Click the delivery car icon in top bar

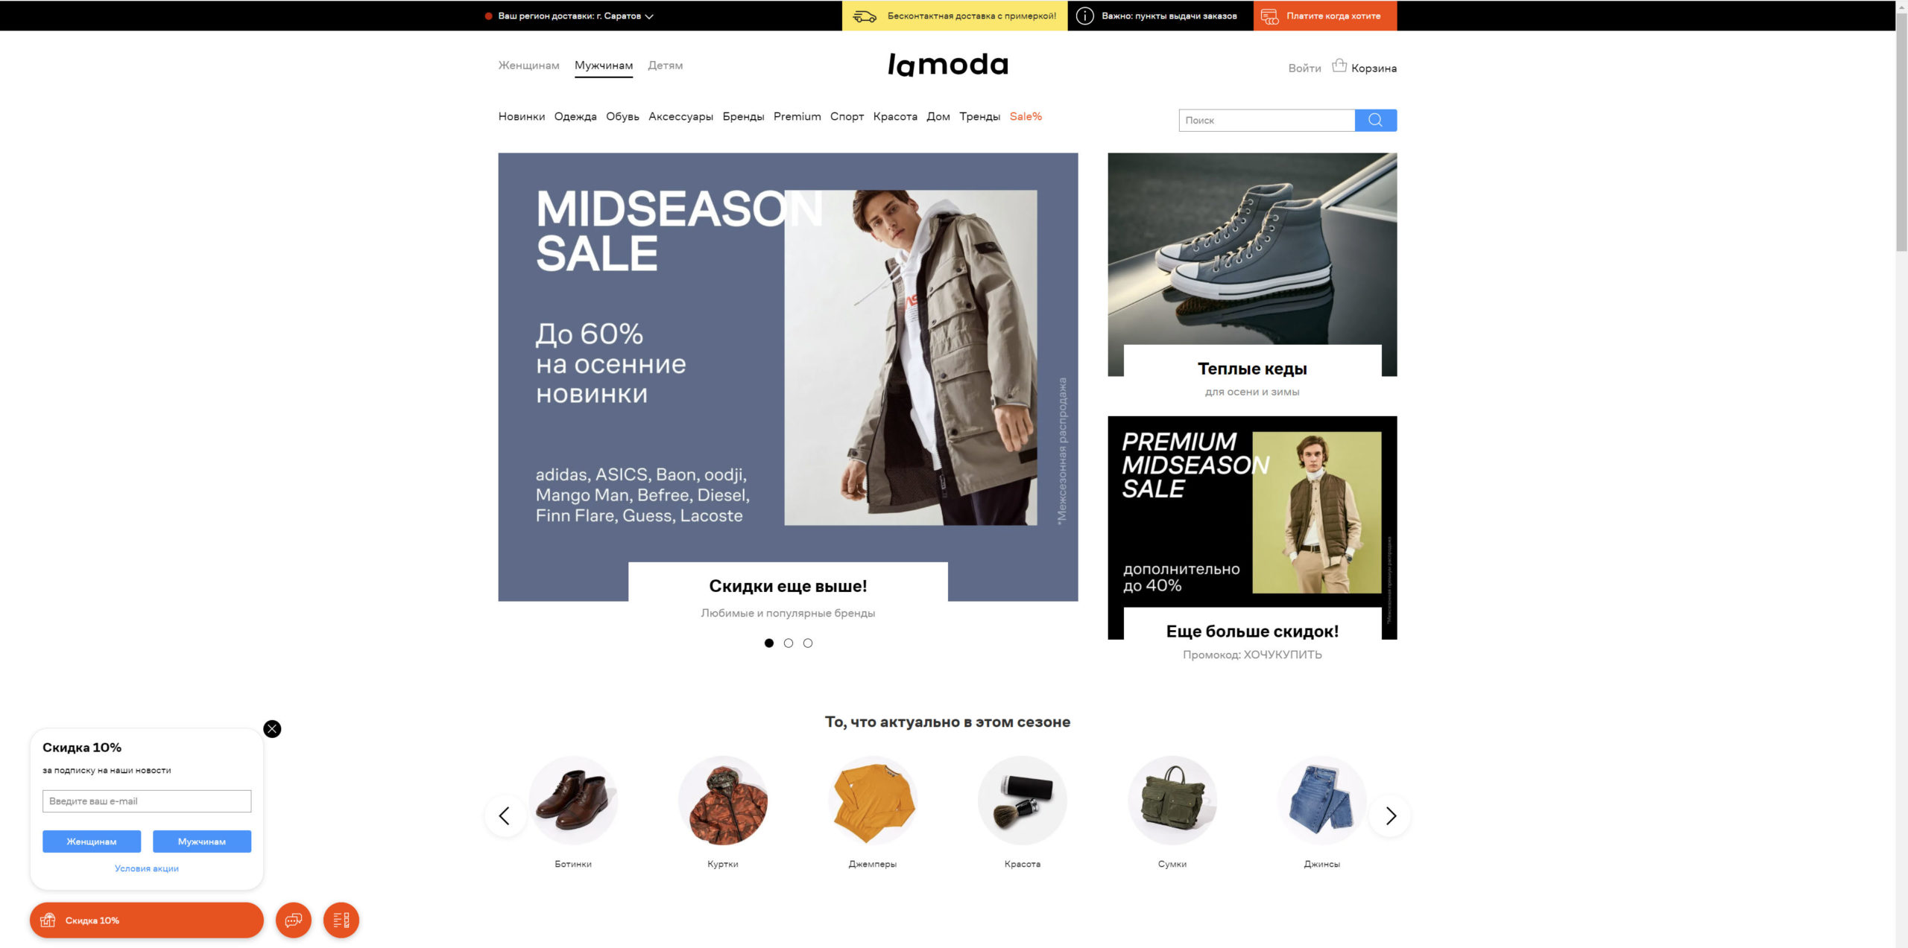click(865, 16)
